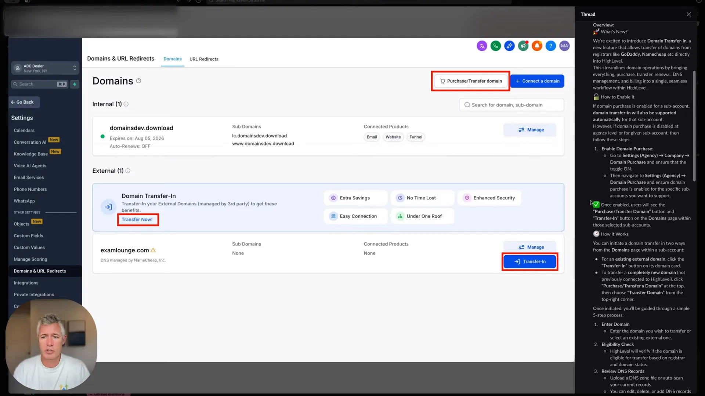Click Transfer-In button for examlounge.com
This screenshot has height=396, width=705.
[x=530, y=261]
